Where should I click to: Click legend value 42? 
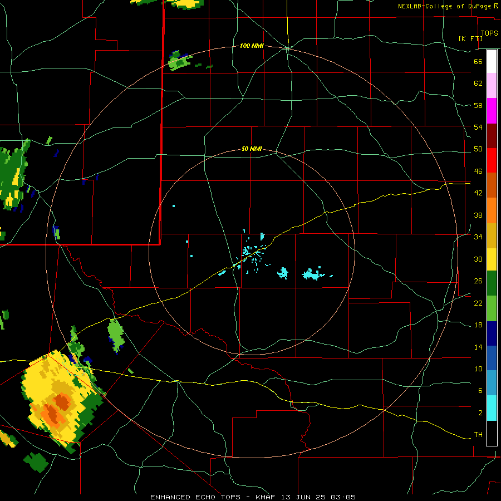click(x=478, y=193)
